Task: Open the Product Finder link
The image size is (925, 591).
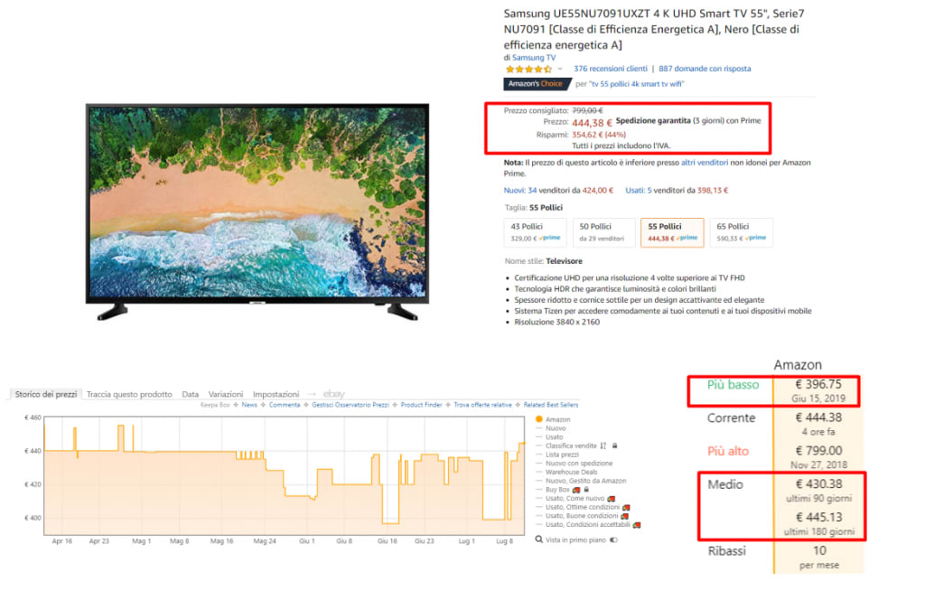Action: (421, 405)
